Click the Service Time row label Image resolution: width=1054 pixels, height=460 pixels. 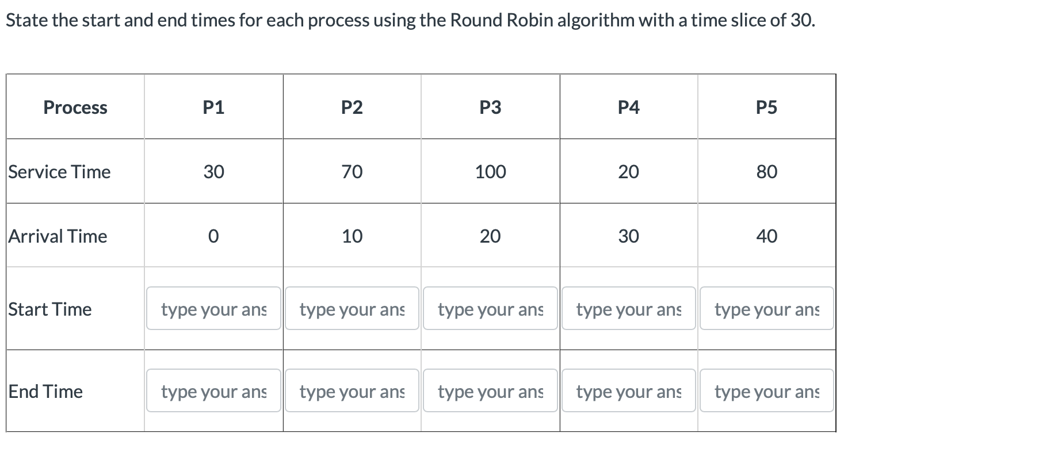click(59, 171)
